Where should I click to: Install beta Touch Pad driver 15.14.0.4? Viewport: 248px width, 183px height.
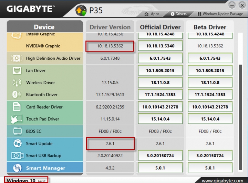coord(210,119)
